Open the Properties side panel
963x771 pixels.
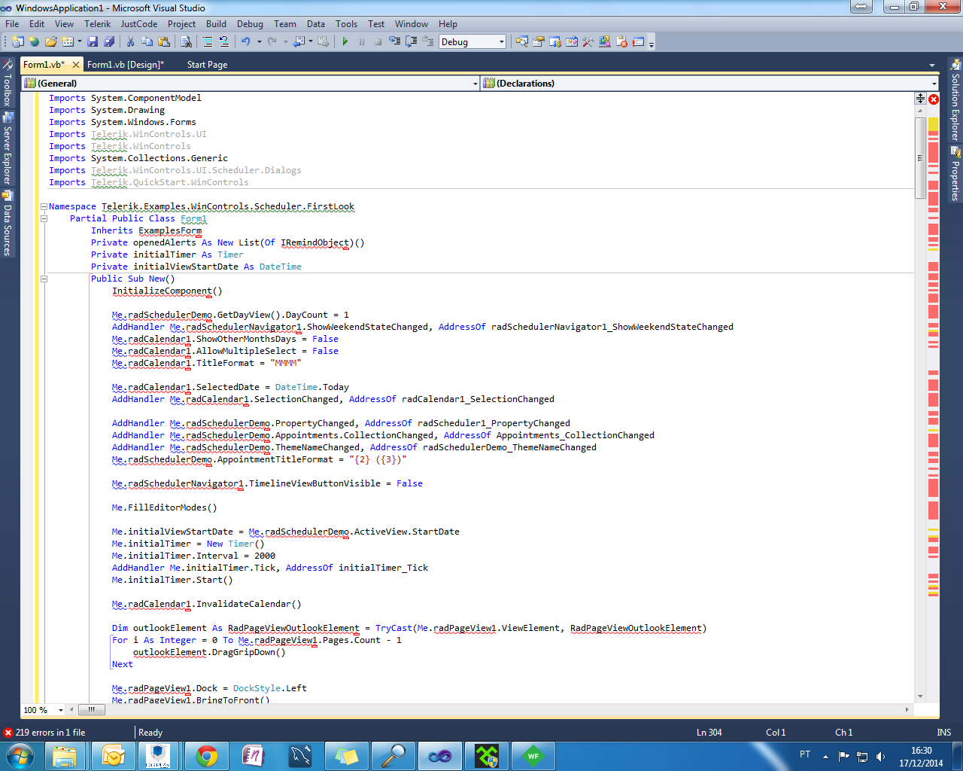coord(955,174)
